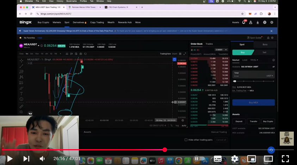Select the zoom in magnifier tool

click(21, 112)
